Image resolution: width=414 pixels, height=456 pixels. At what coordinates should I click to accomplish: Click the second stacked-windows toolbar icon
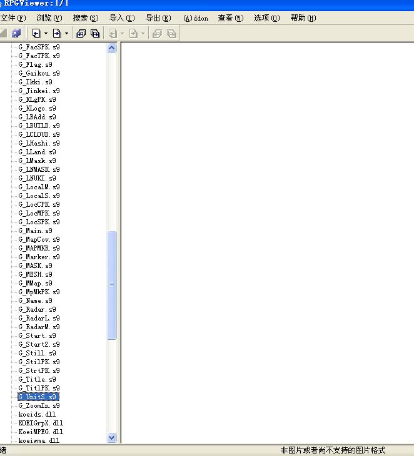pyautogui.click(x=95, y=33)
